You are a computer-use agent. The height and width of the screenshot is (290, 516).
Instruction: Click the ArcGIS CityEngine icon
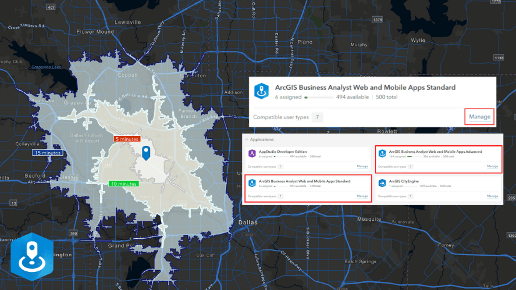click(382, 183)
